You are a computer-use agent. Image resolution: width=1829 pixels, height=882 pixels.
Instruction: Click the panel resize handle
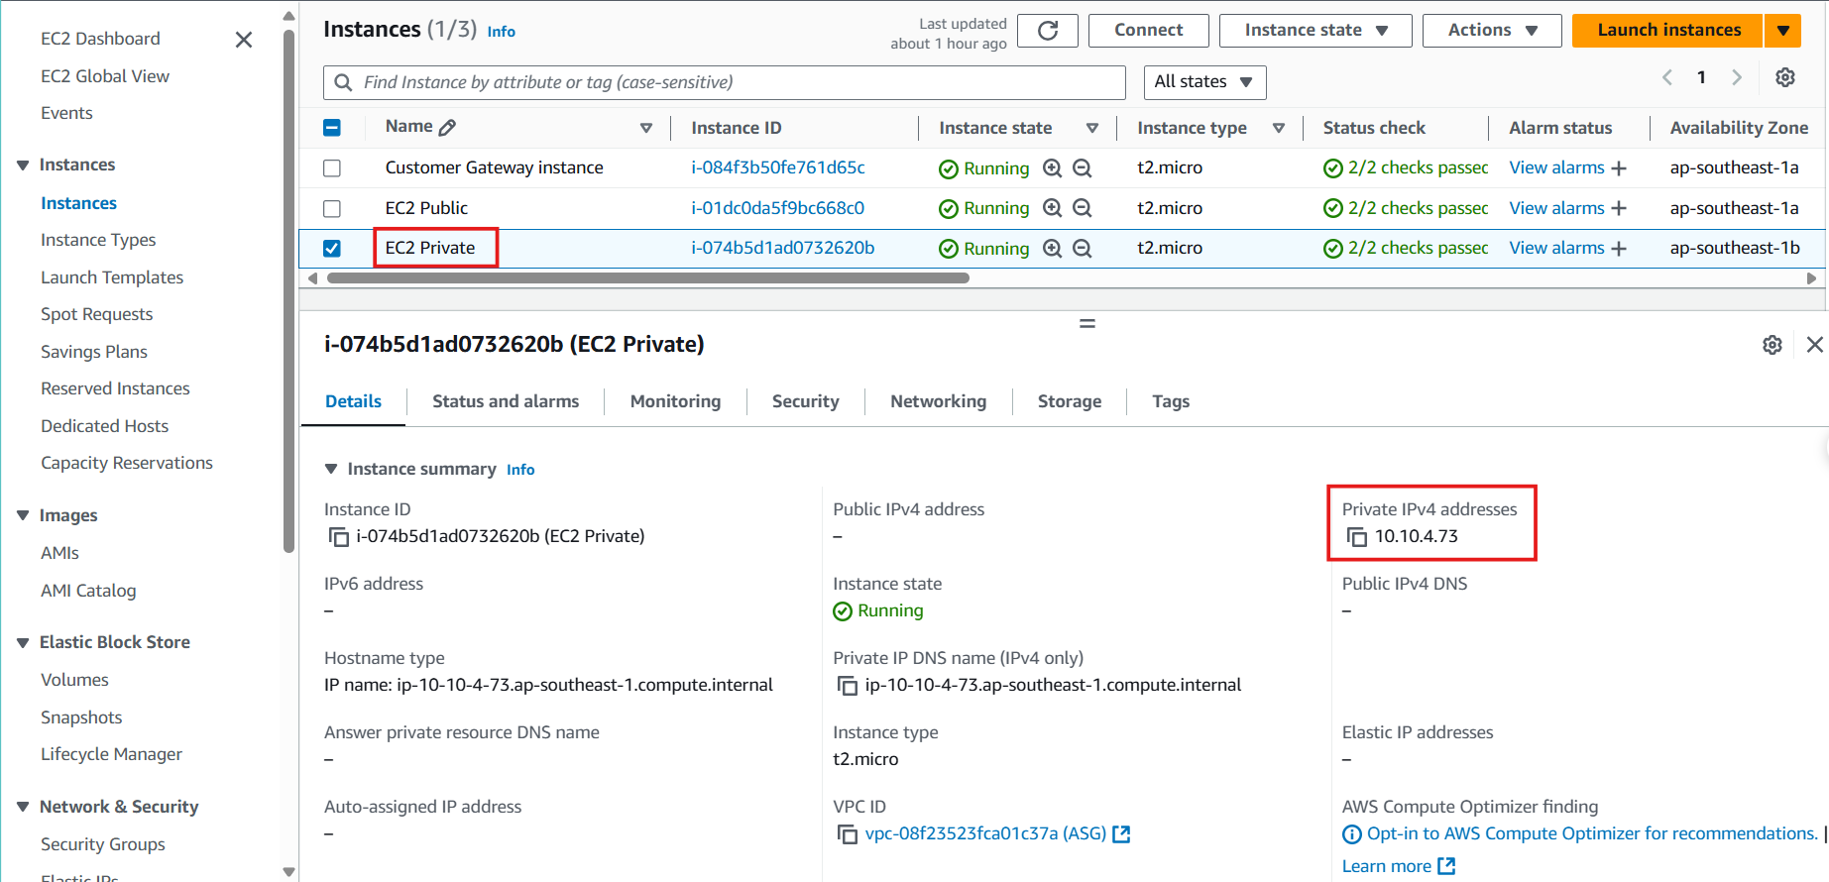click(1087, 324)
